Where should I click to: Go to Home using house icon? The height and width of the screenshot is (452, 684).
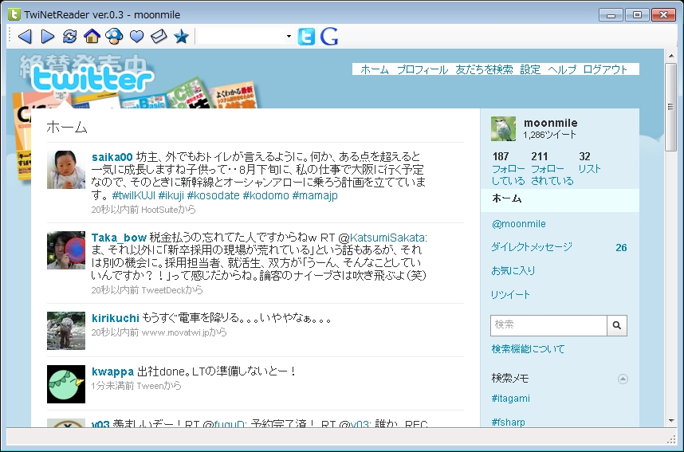(92, 37)
